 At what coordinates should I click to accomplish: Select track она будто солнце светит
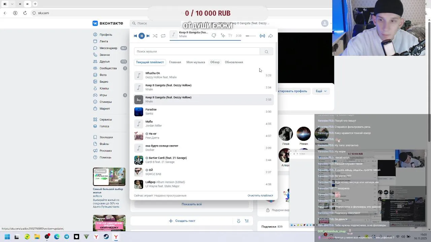[x=204, y=148]
